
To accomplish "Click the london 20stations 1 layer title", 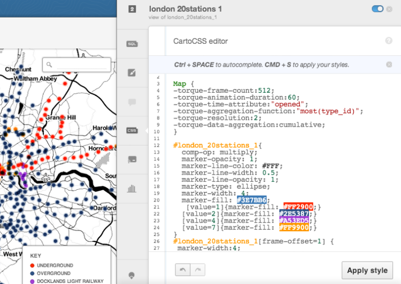I will [186, 9].
